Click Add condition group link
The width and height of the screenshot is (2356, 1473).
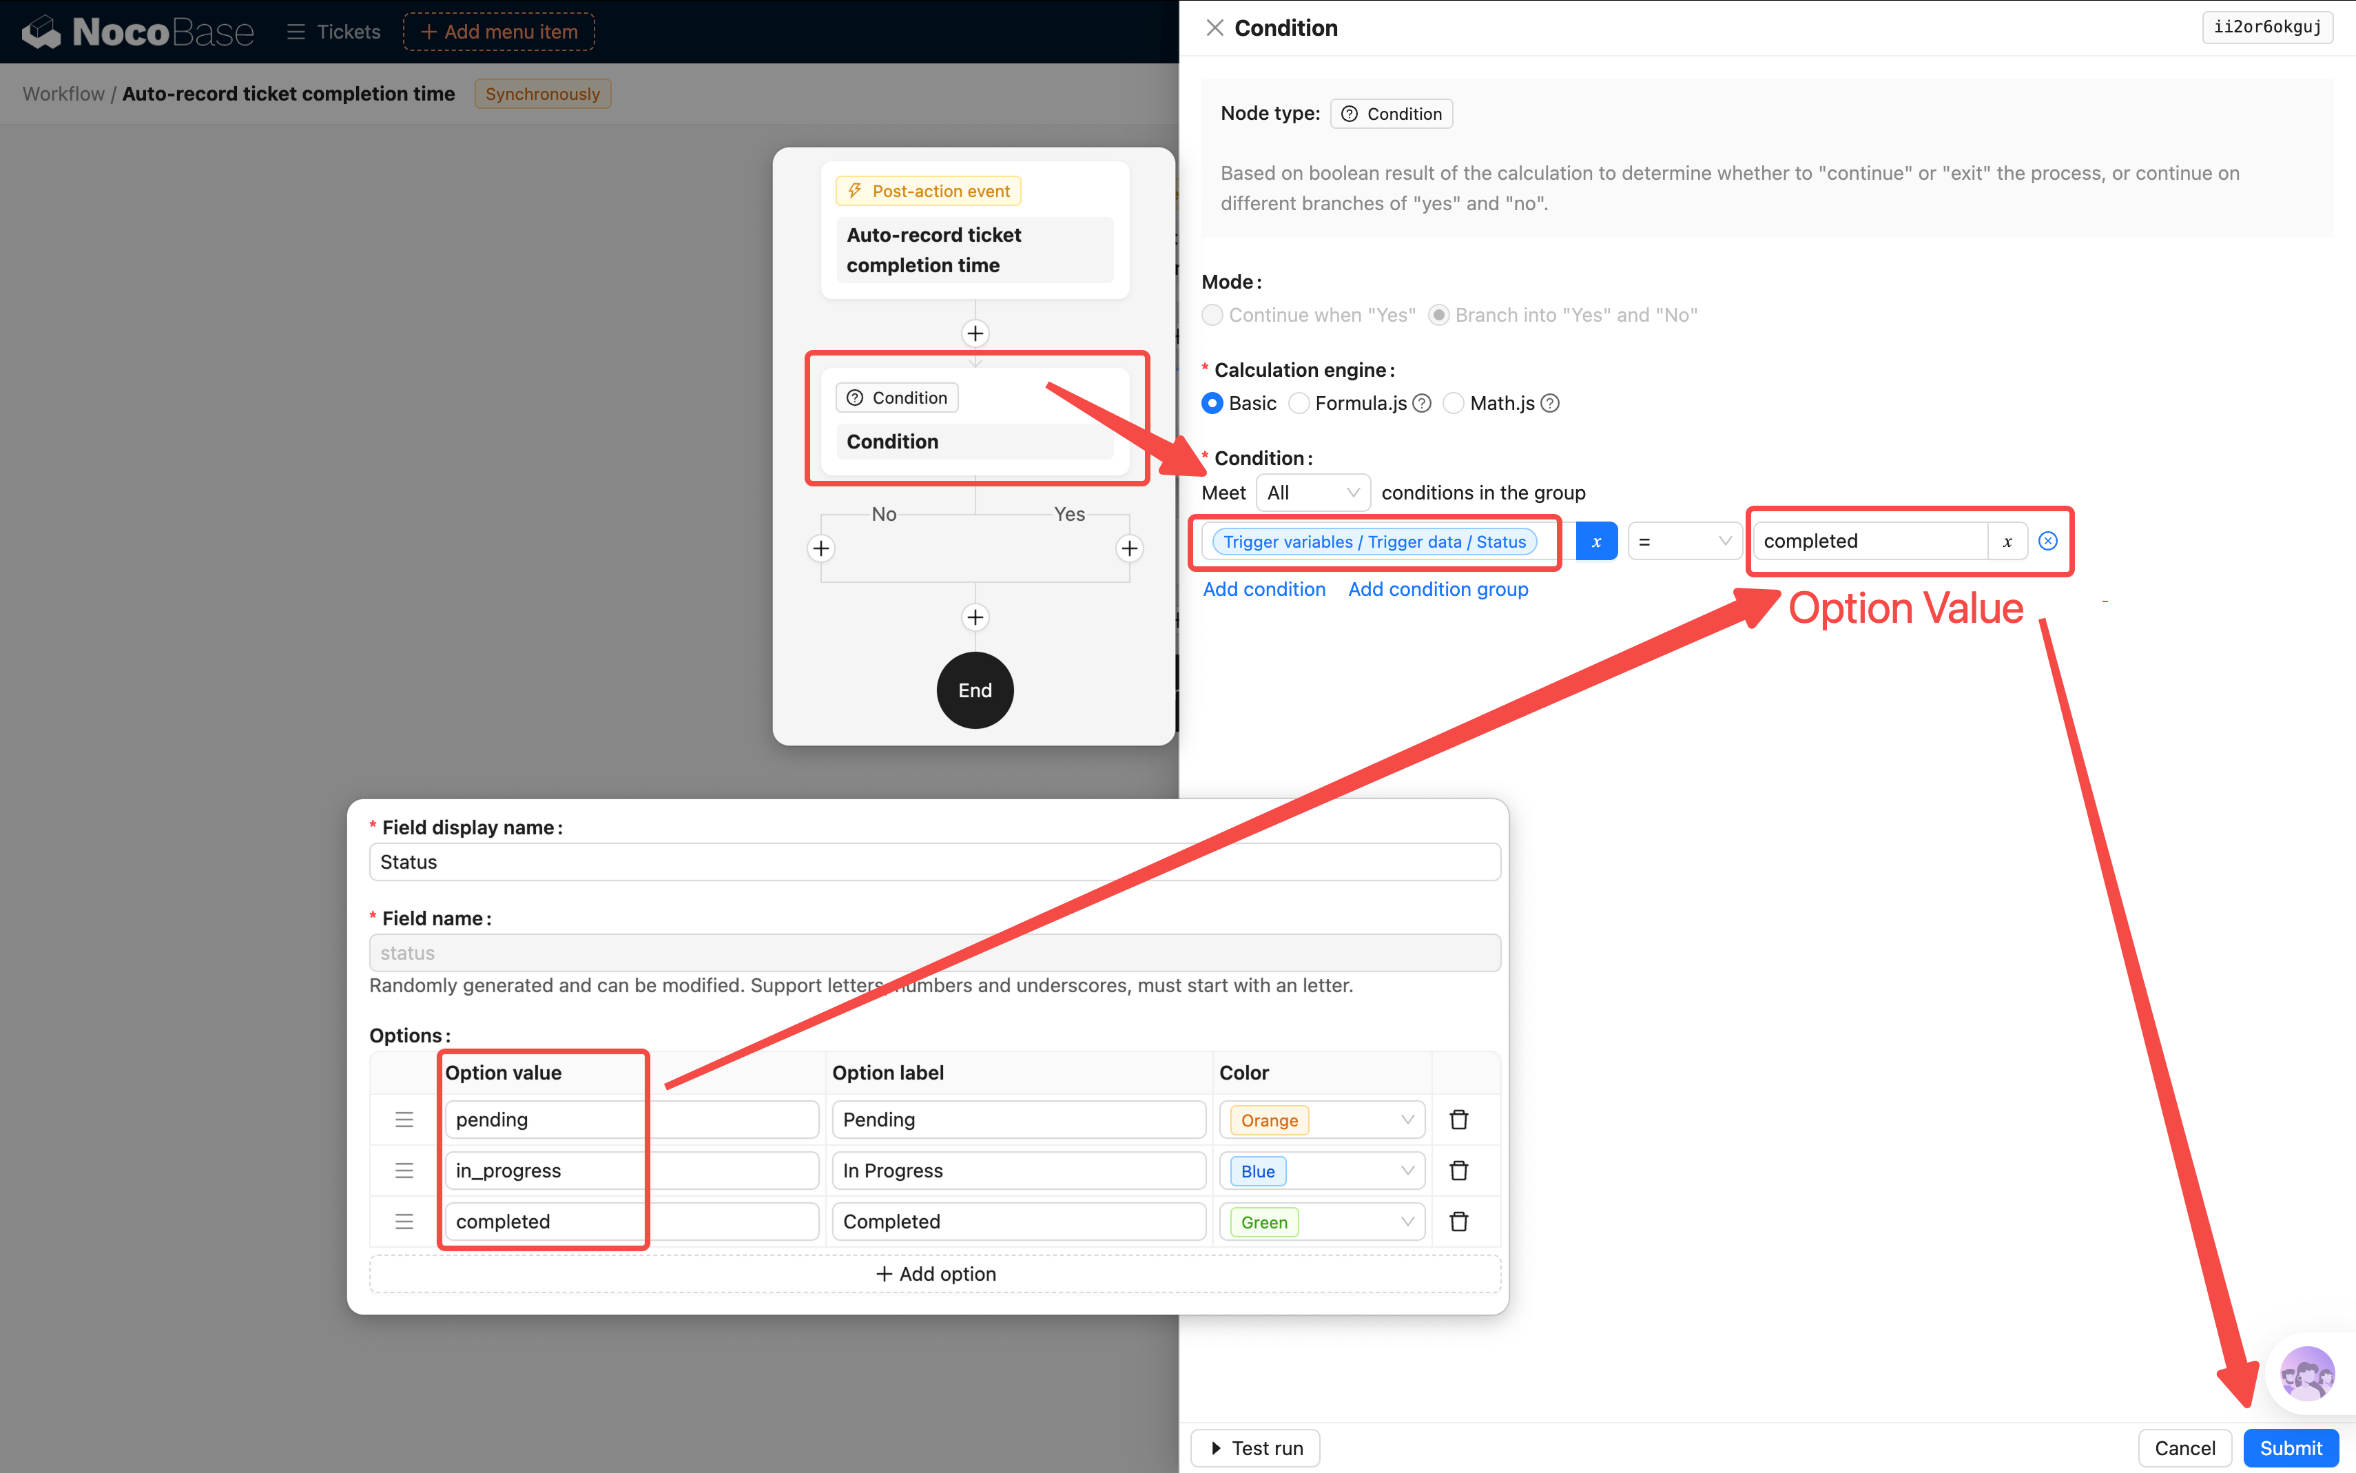pos(1438,589)
